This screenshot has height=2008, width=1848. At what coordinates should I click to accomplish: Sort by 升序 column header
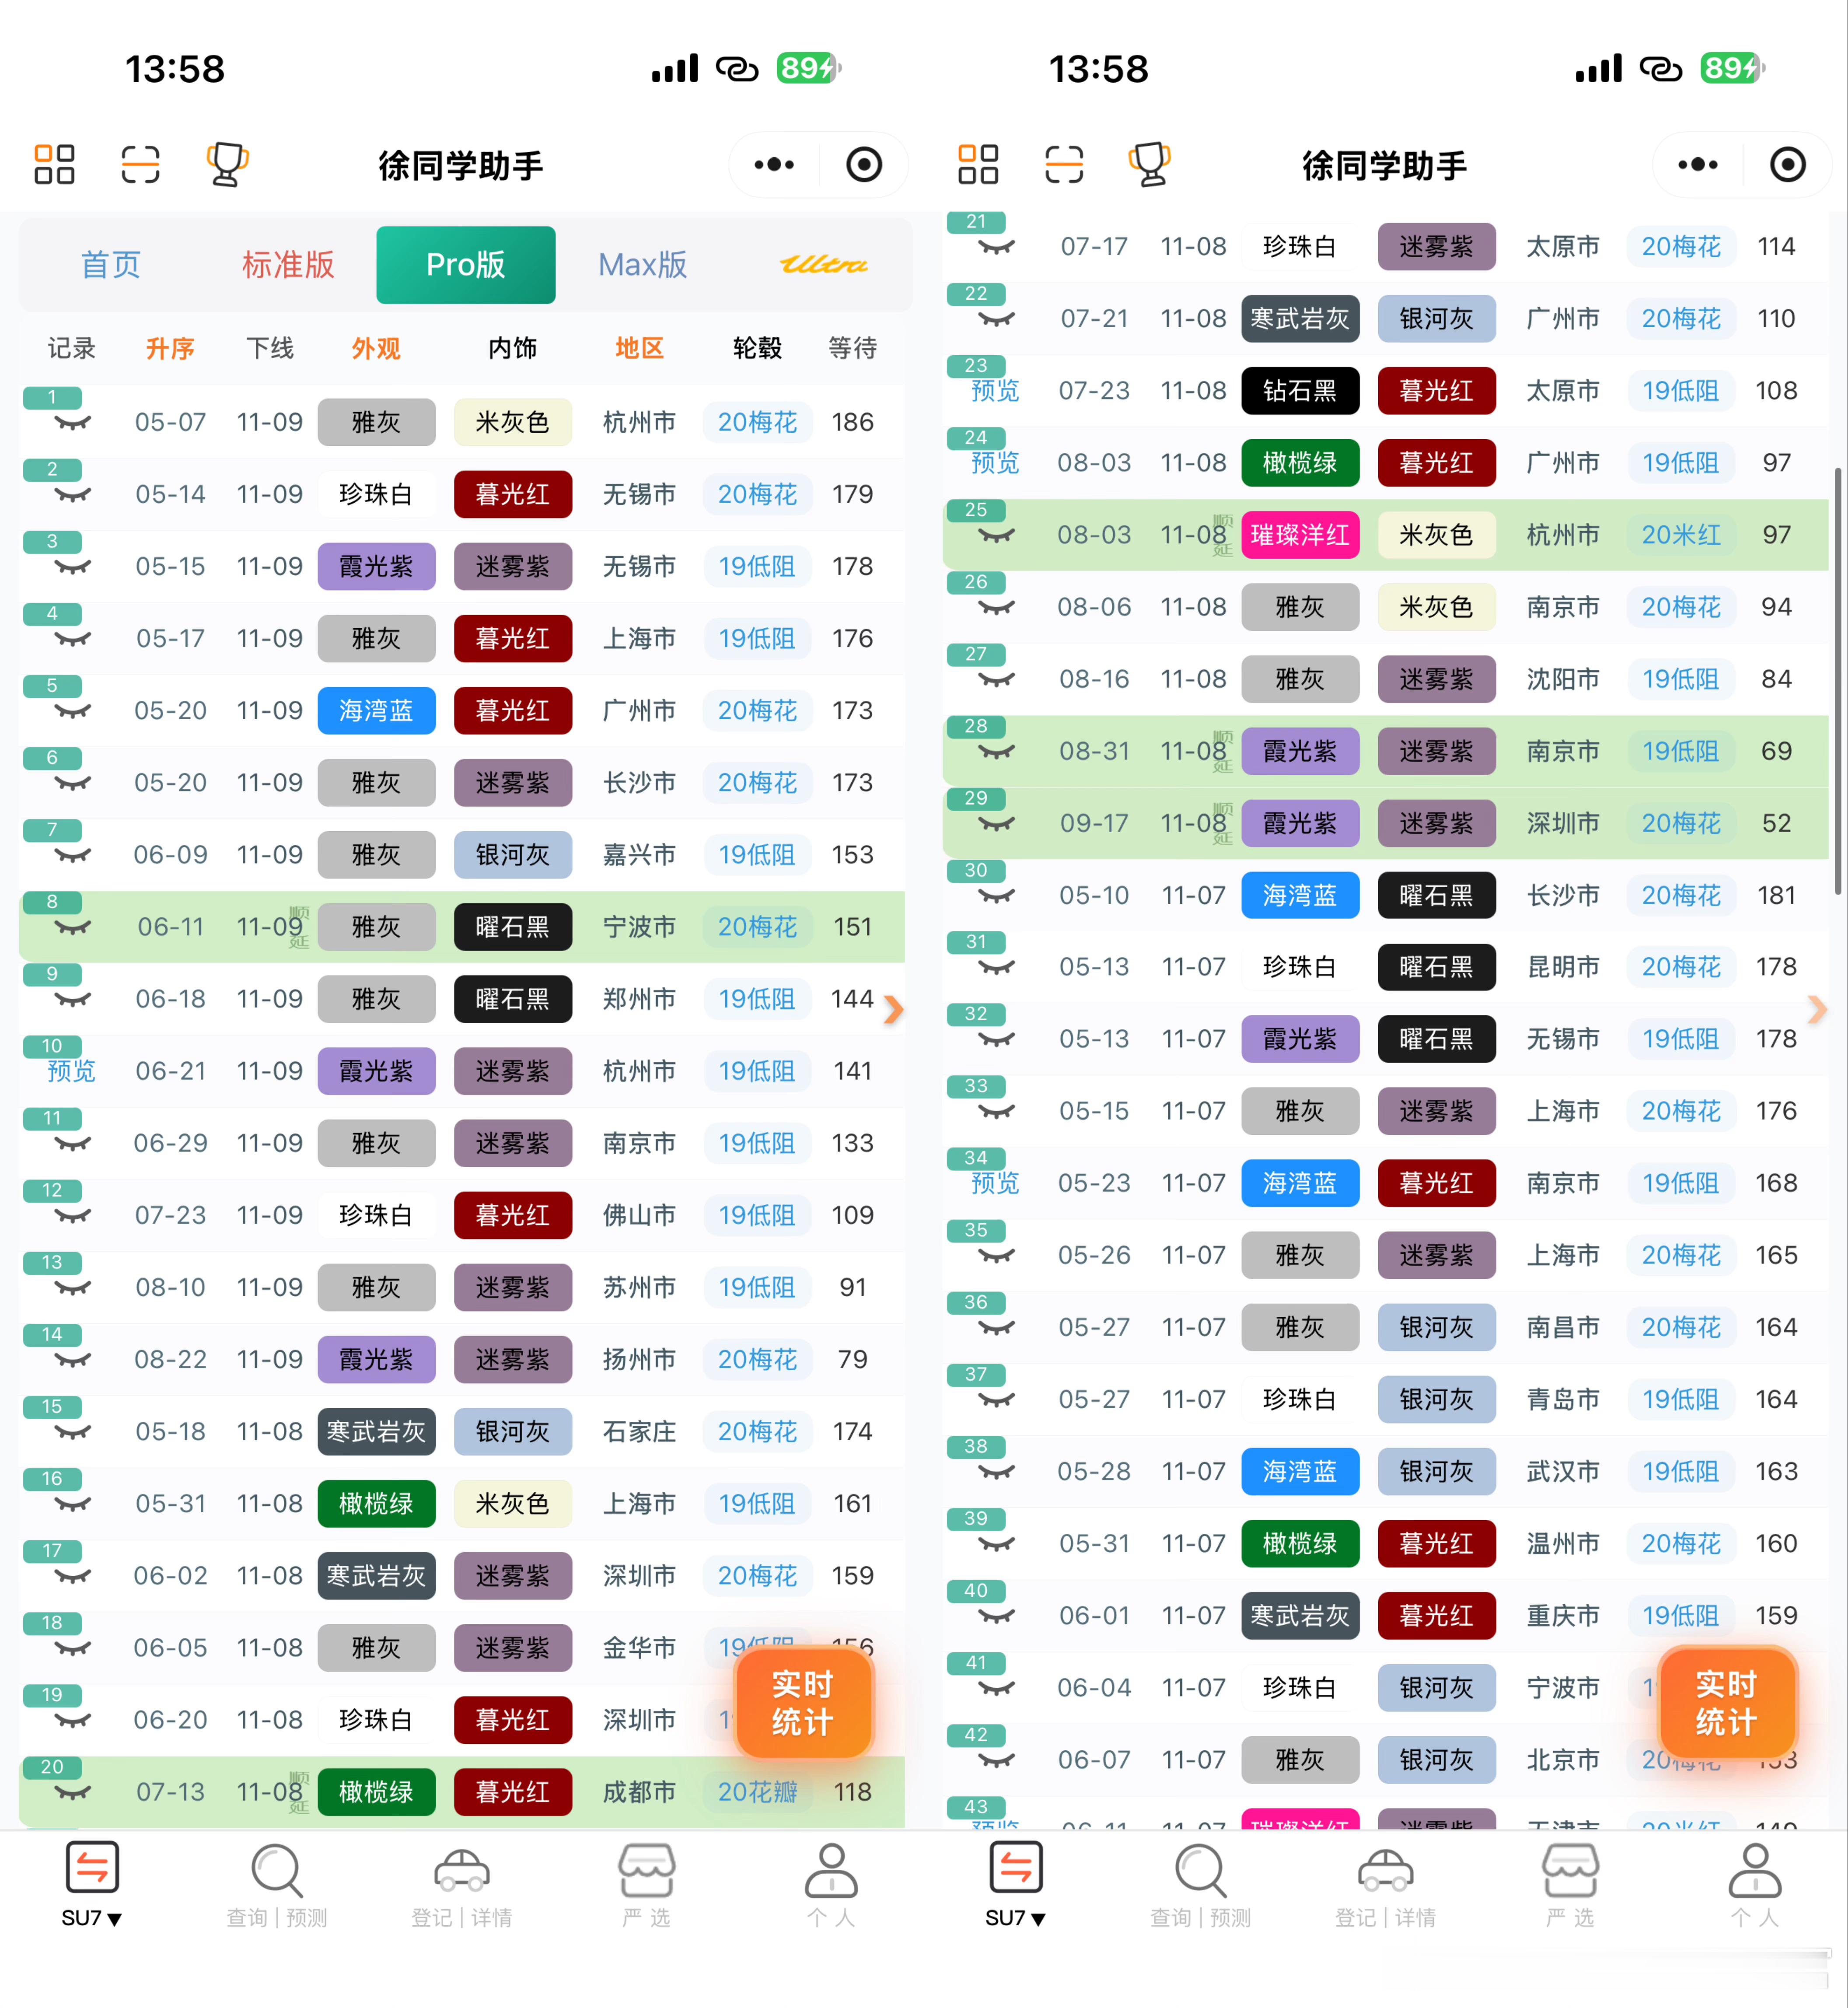[170, 348]
